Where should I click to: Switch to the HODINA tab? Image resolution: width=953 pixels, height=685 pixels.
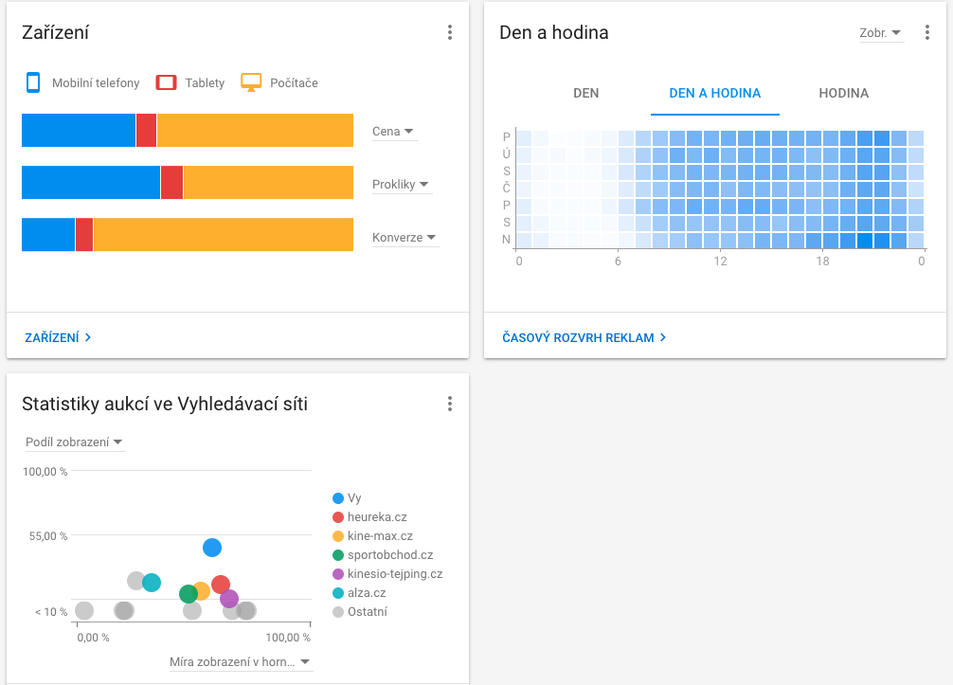pyautogui.click(x=843, y=93)
